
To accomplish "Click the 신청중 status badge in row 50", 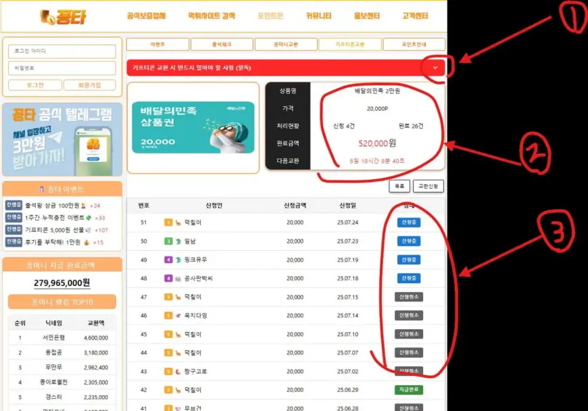I will (x=408, y=241).
